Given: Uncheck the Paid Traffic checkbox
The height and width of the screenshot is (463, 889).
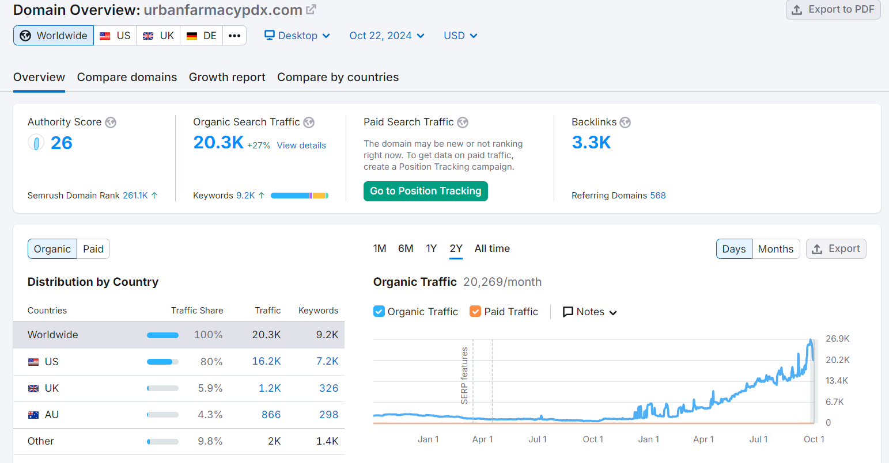Looking at the screenshot, I should tap(475, 311).
